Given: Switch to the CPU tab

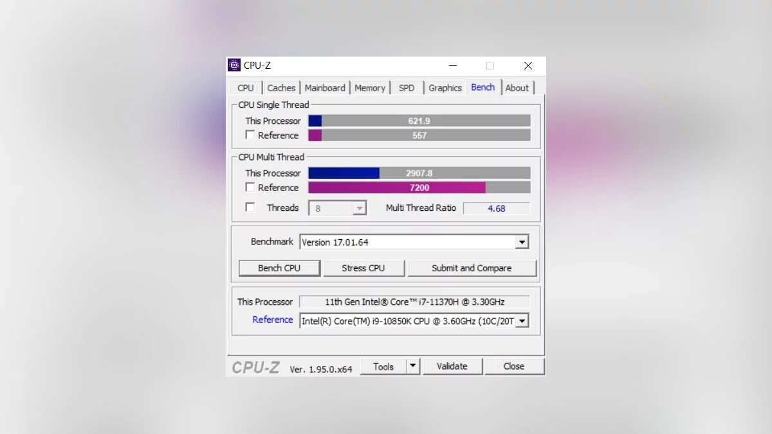Looking at the screenshot, I should point(246,88).
